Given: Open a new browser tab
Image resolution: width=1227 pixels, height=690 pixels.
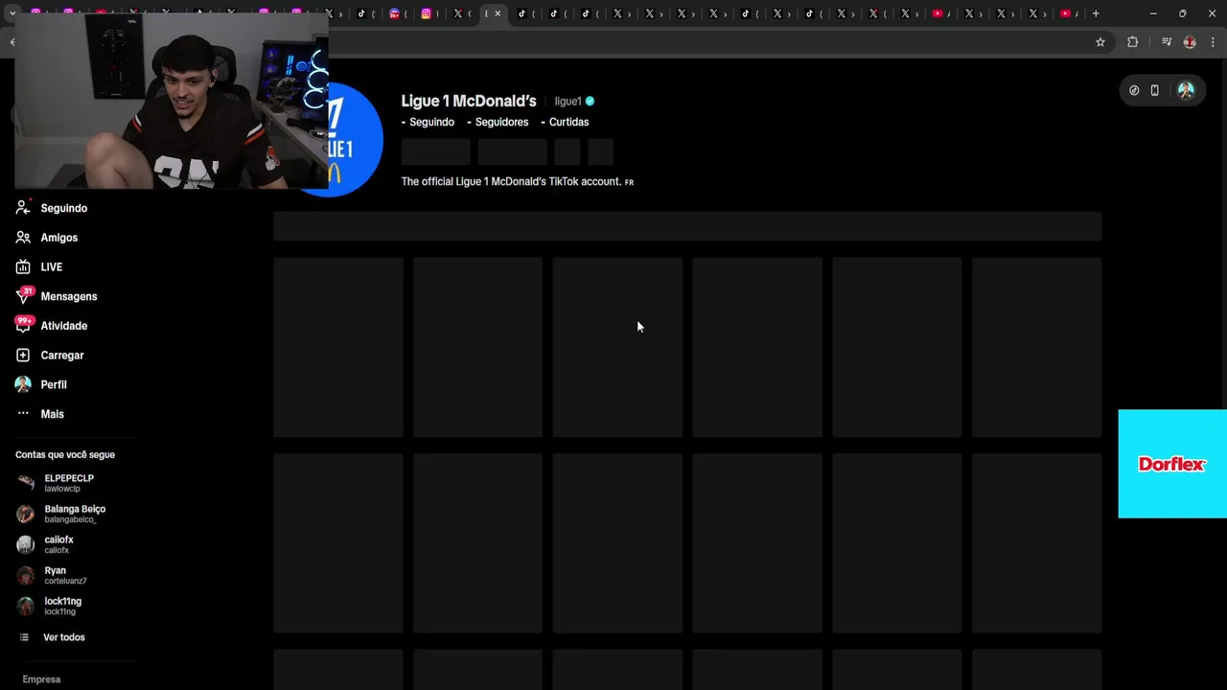Looking at the screenshot, I should point(1096,13).
